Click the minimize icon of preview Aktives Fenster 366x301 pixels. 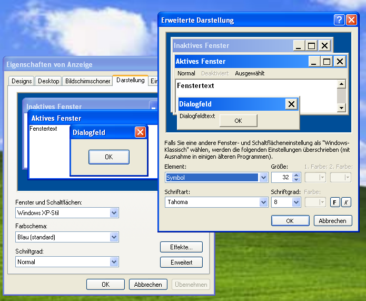pos(314,62)
